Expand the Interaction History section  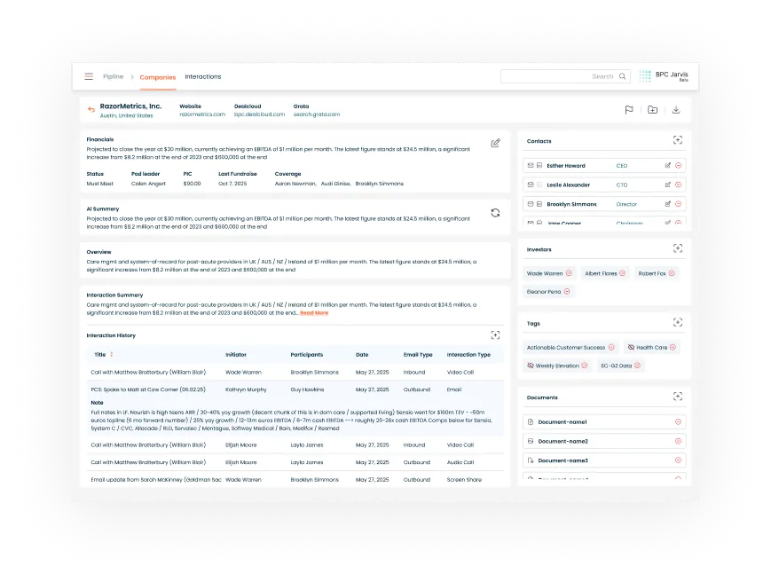(495, 334)
